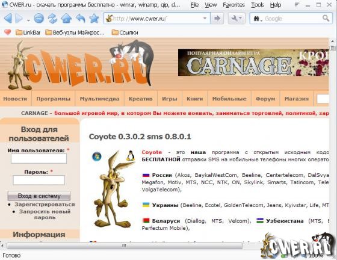Screen dimensions: 337x260
Task: Open Favorites with the star icon
Action: (94, 19)
